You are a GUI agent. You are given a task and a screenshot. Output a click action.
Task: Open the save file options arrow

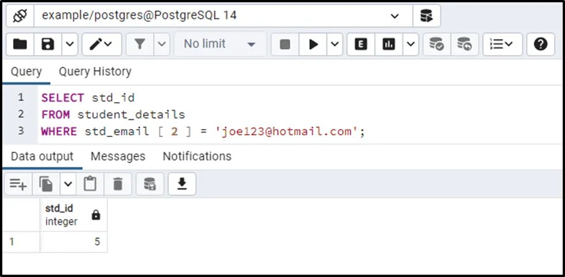(x=70, y=44)
